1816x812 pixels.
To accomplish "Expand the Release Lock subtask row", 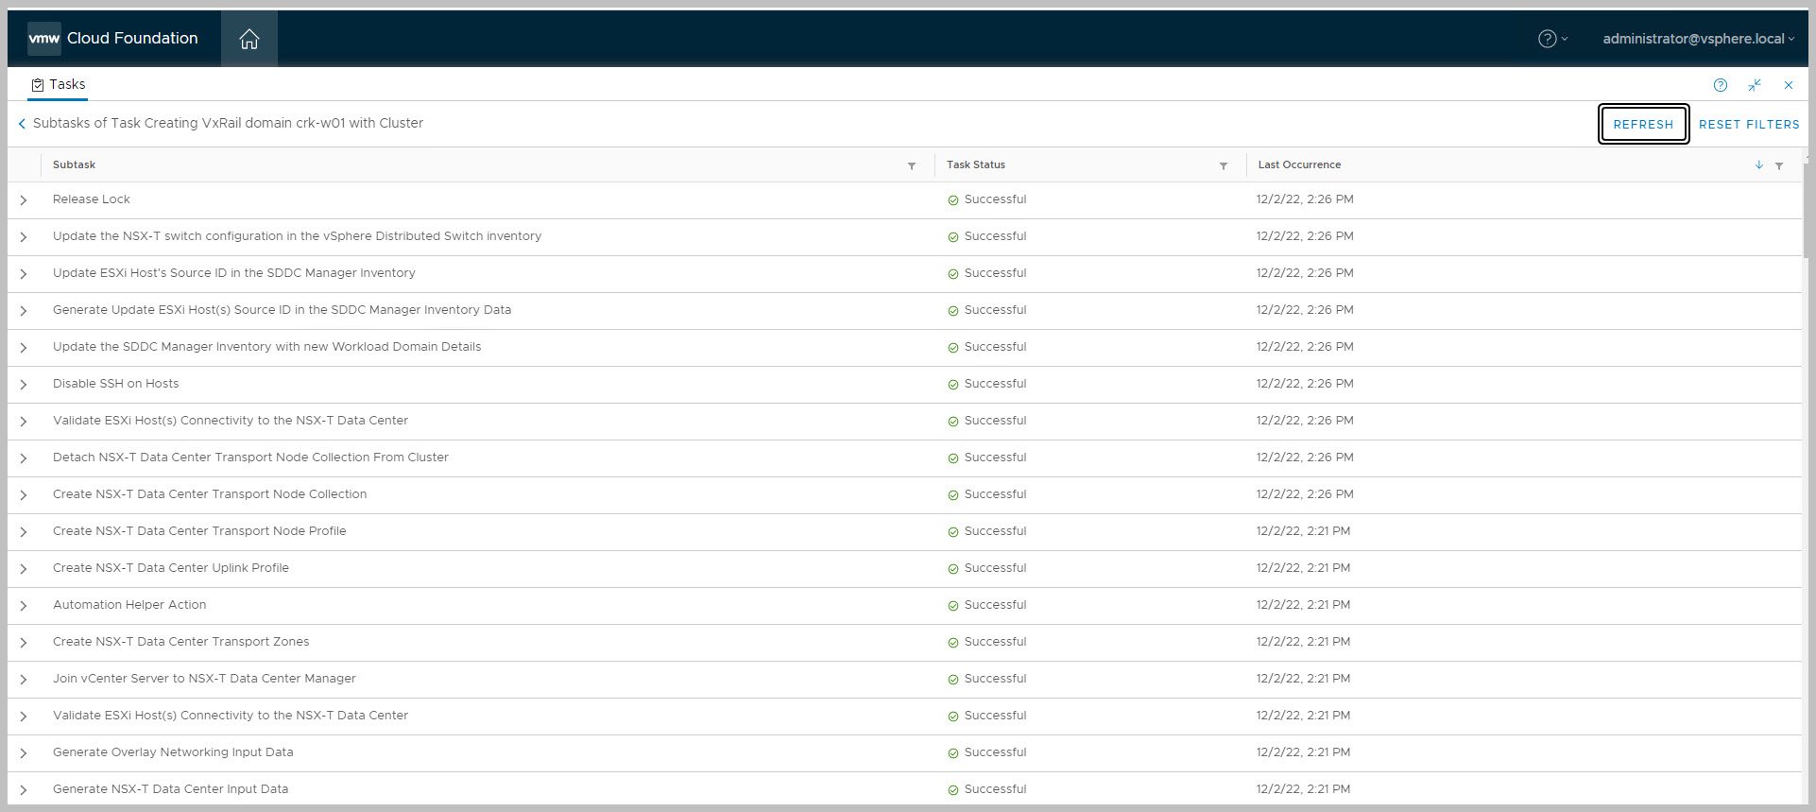I will pos(24,200).
